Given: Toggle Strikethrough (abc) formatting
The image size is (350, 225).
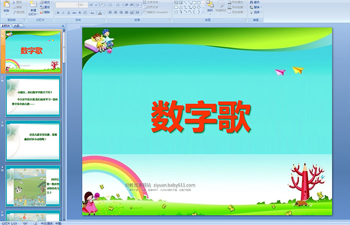Looking at the screenshot, I should click(74, 13).
